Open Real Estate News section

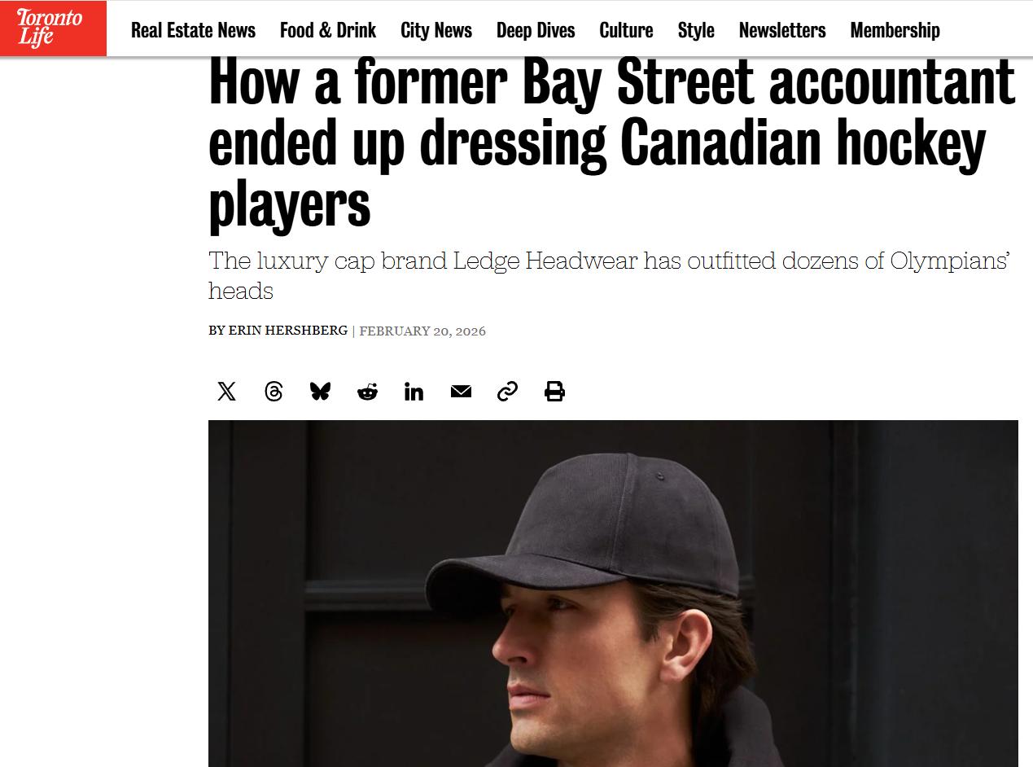point(193,31)
